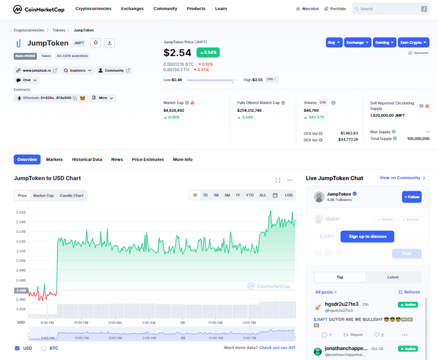Open Watchlist via star icon
The width and height of the screenshot is (438, 360).
coord(307,9)
